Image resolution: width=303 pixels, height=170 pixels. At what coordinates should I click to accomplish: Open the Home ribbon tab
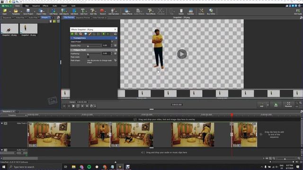[x=18, y=6]
